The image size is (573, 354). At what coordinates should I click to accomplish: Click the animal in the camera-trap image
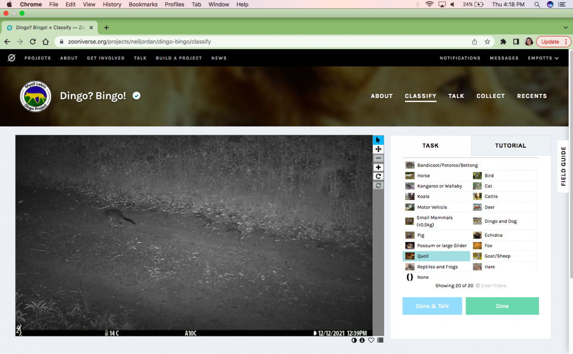point(120,216)
